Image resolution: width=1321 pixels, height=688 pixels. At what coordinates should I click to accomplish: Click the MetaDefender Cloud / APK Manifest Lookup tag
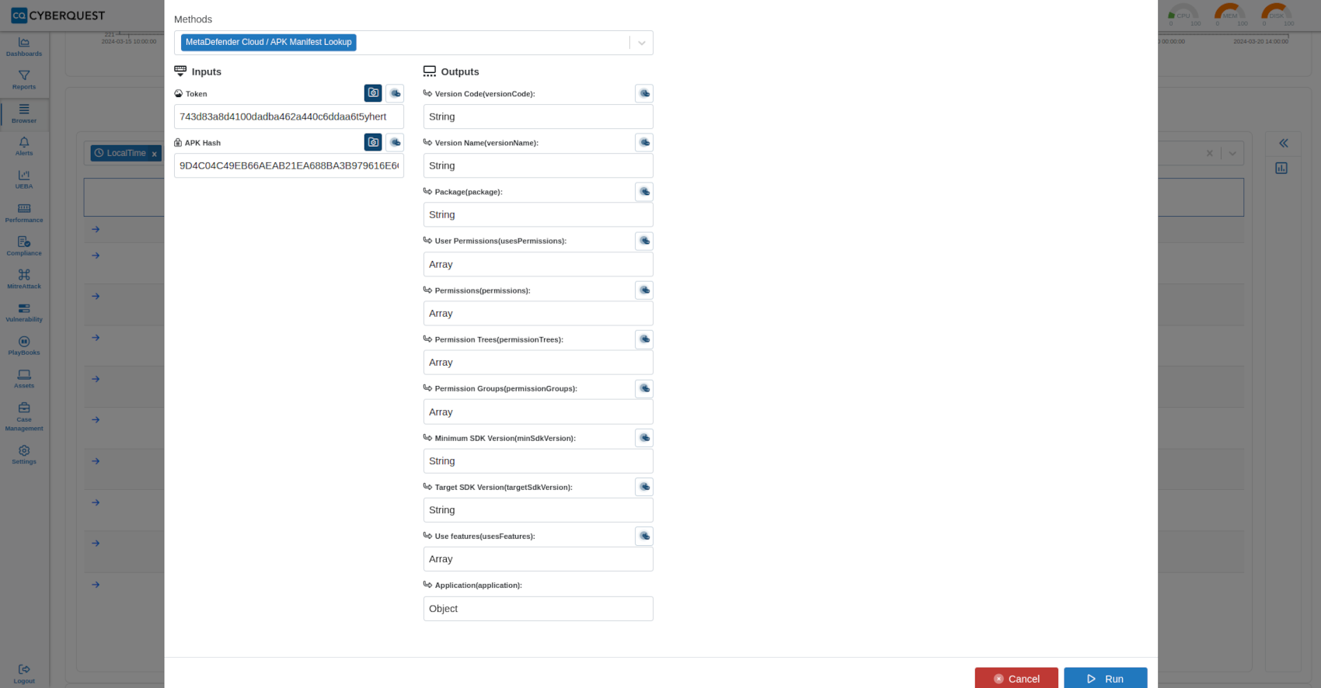pos(269,42)
